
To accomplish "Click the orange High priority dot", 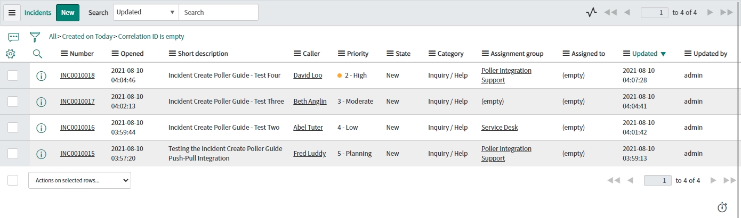I will (340, 76).
